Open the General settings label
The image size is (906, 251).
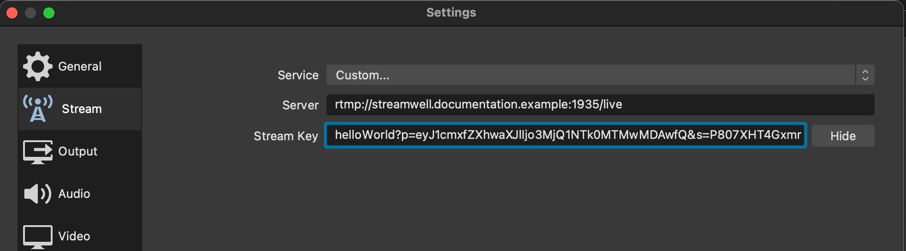[x=80, y=66]
